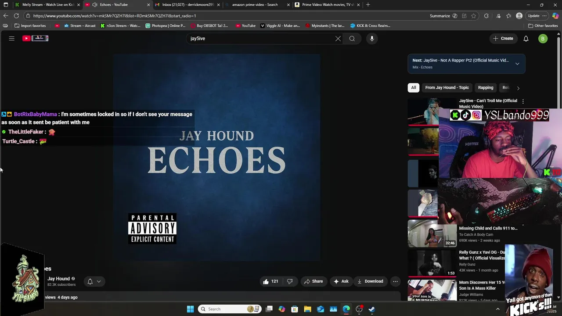The width and height of the screenshot is (562, 316).
Task: Open YouTube notifications bell
Action: coord(526,39)
